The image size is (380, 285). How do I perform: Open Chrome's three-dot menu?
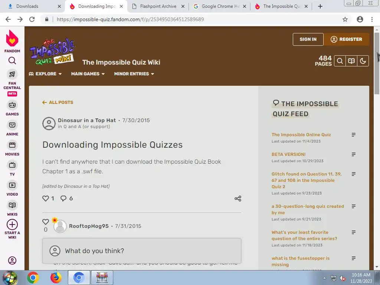click(372, 19)
